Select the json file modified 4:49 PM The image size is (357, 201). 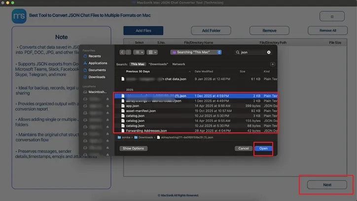pos(196,101)
